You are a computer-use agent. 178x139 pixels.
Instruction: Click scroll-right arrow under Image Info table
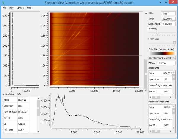click(171, 97)
